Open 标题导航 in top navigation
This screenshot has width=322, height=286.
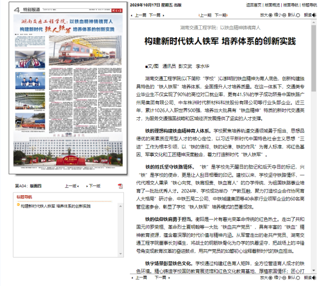tap(309, 4)
